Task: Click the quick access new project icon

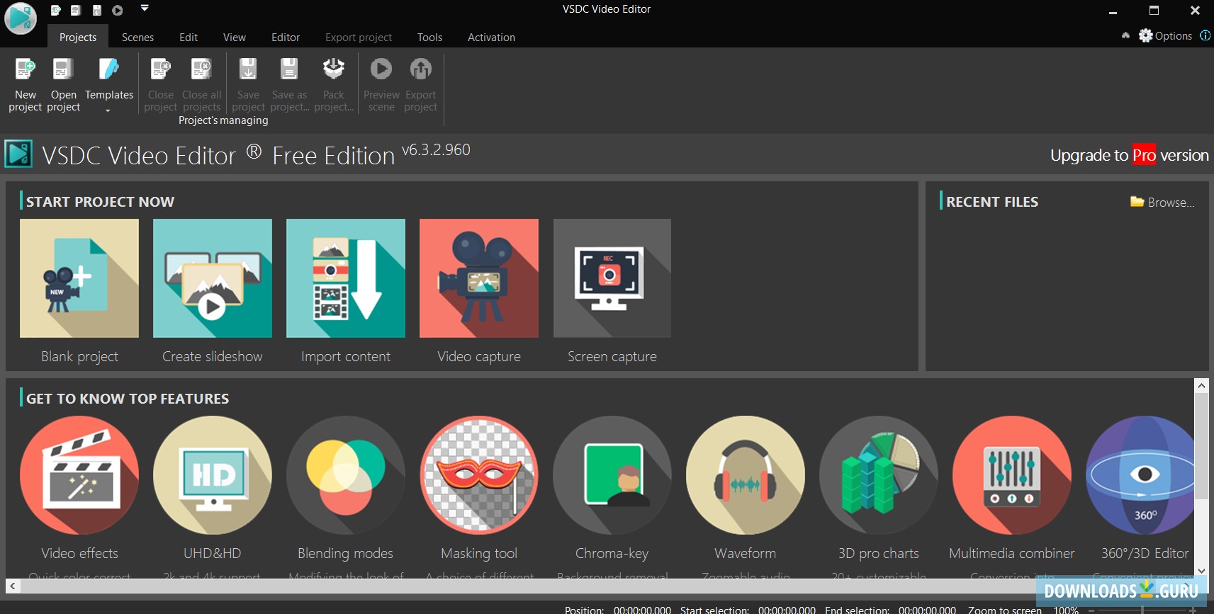Action: pos(55,10)
